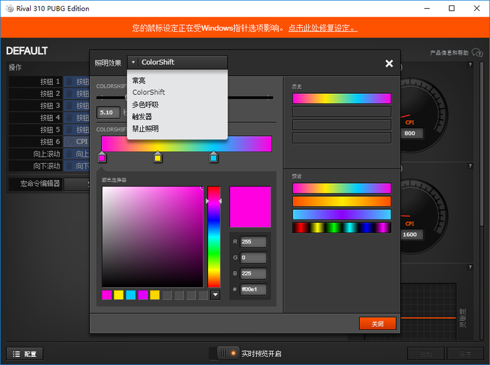Select the cyan gradient stop marker
The height and width of the screenshot is (365, 490).
[x=213, y=157]
